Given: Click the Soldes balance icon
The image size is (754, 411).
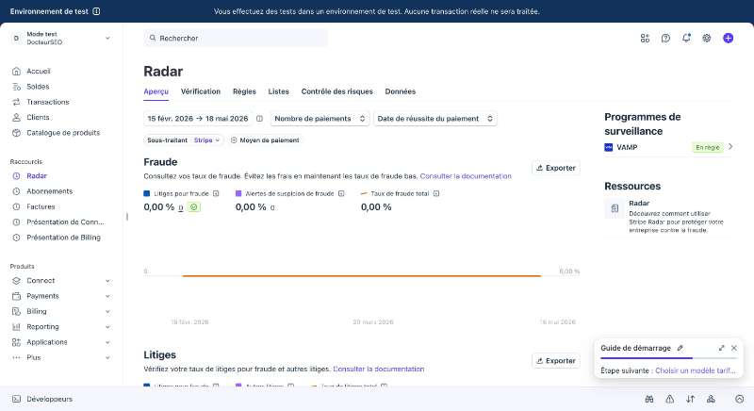Looking at the screenshot, I should coord(16,87).
